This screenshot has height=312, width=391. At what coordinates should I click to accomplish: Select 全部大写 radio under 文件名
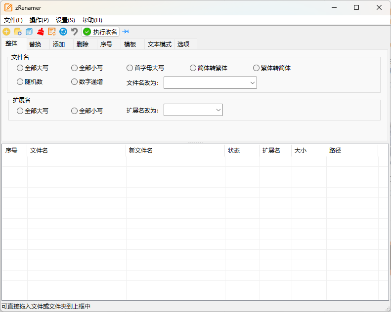(20, 68)
